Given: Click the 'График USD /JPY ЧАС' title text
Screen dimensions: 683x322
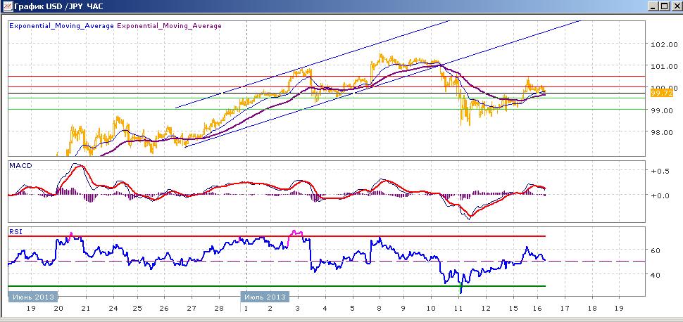Looking at the screenshot, I should click(58, 6).
